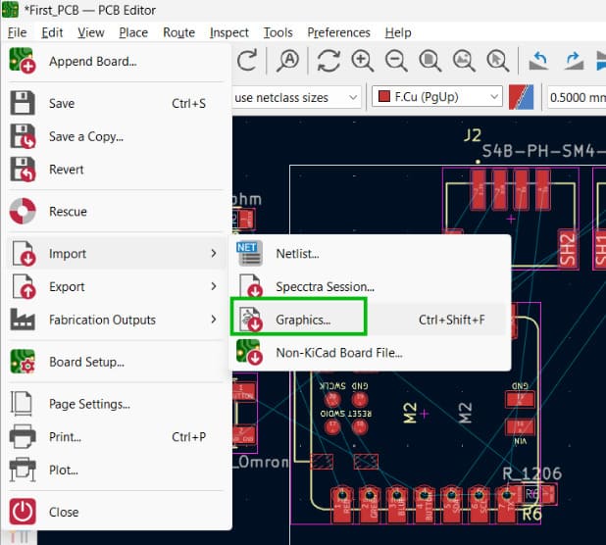Screen dimensions: 606x545
Task: Open the Help menu
Action: click(x=398, y=32)
